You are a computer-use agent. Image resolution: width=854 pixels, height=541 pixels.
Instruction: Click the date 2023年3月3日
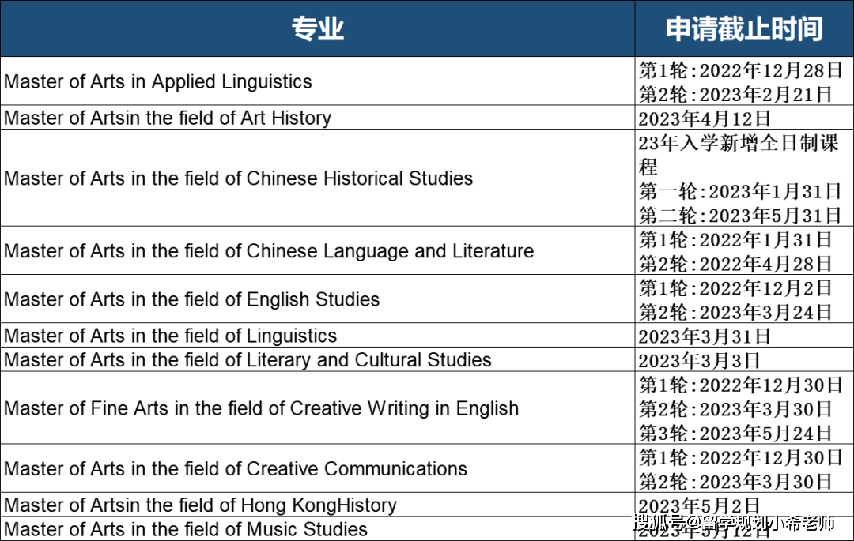[699, 360]
